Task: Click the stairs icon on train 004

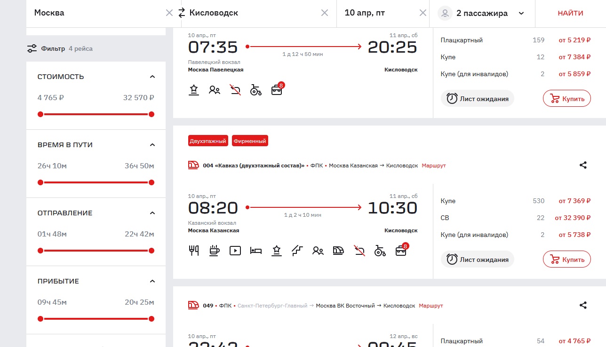Action: click(x=297, y=251)
